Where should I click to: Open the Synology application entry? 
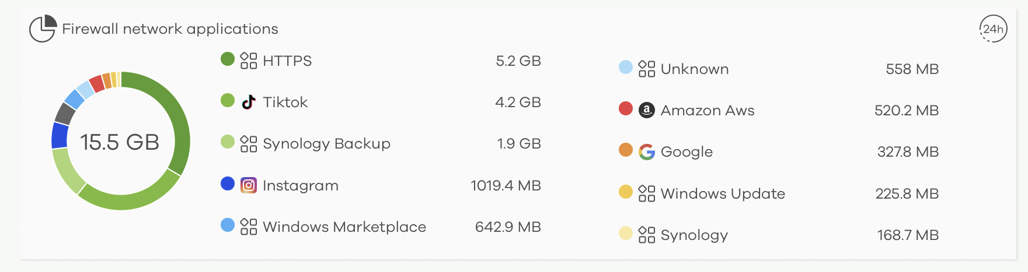[779, 235]
